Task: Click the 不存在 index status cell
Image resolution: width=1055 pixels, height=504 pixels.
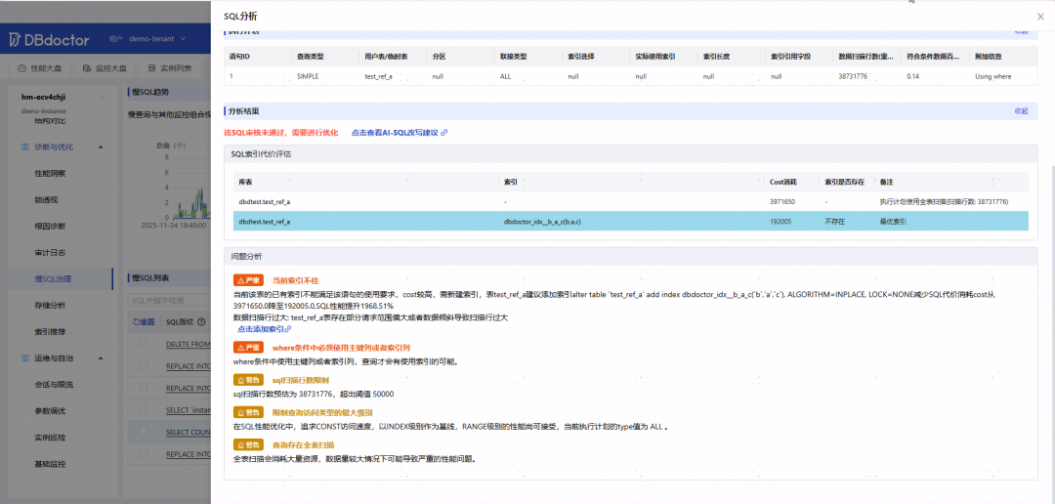Action: (834, 221)
